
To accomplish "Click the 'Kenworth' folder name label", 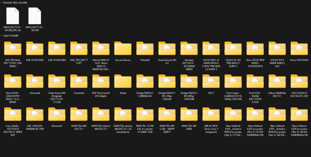I will [x=57, y=126].
